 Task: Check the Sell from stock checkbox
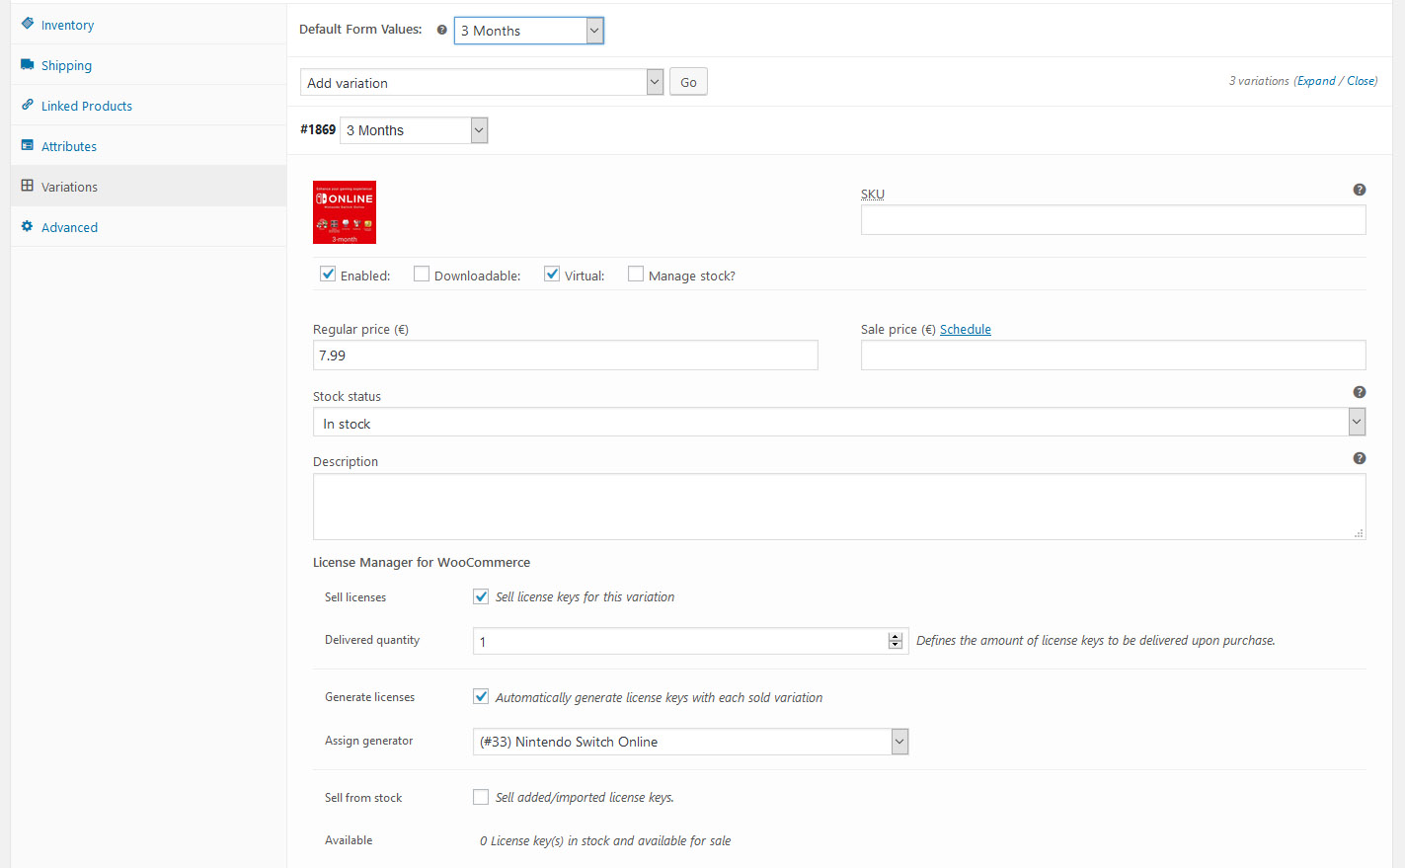click(481, 797)
